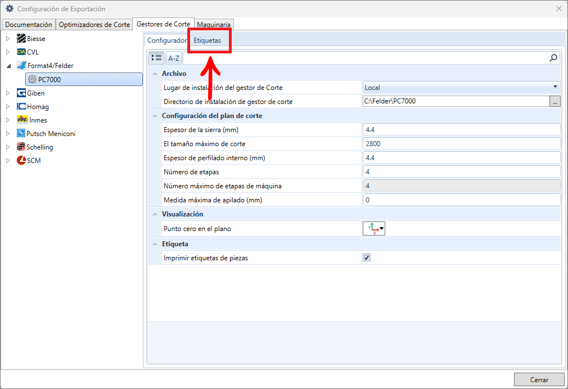Expand the Homag tree node
Viewport: 568px width, 389px height.
8,106
